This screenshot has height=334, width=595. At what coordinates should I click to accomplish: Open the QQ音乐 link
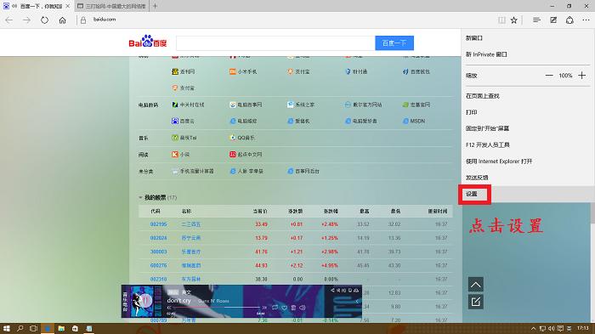(242, 138)
